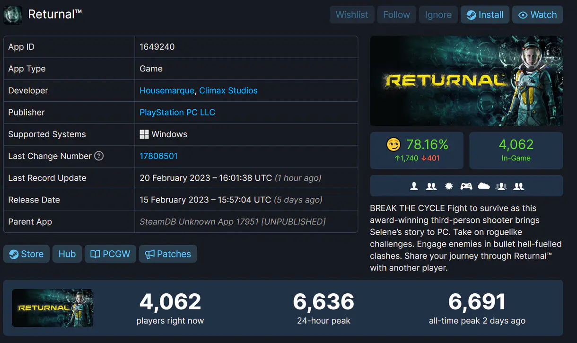
Task: Click the negative reviews count "401"
Action: tap(430, 158)
